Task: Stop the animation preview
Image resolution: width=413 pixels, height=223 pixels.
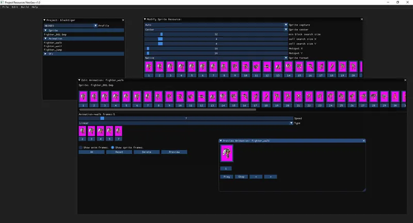Action: pos(241,177)
